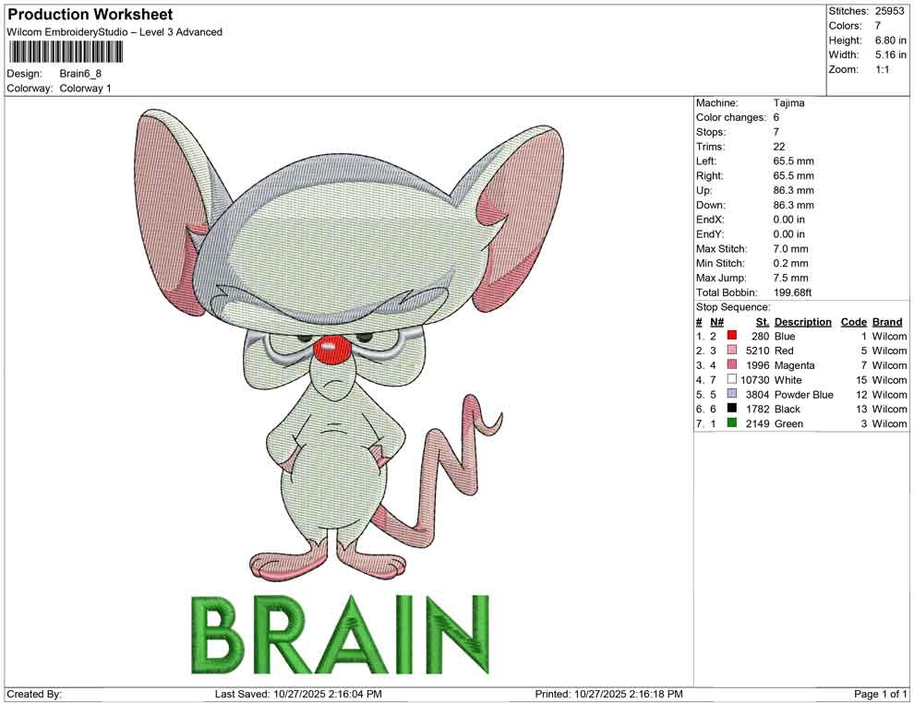Click the Total Bobbin value 199.68ft
The width and height of the screenshot is (914, 703).
click(x=792, y=292)
